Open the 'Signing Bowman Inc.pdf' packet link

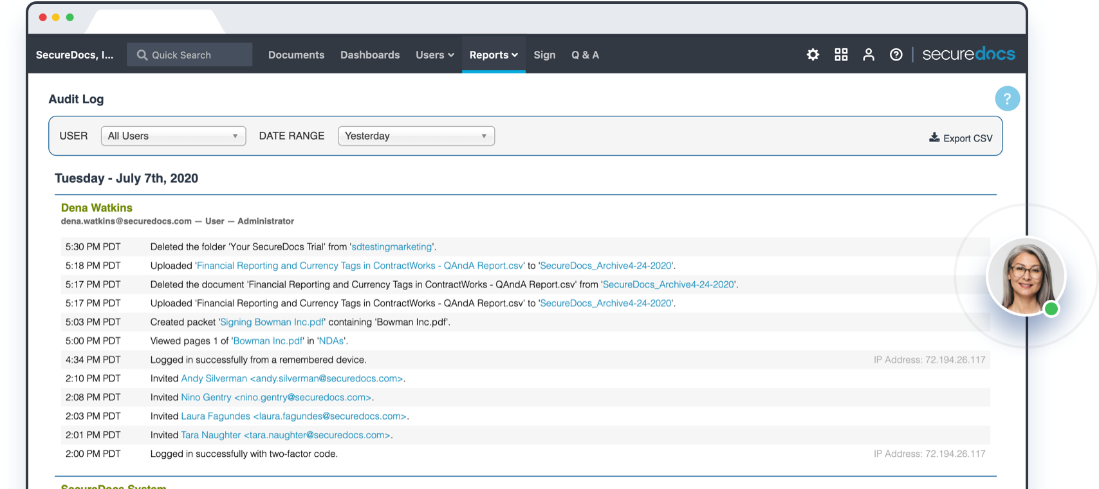click(x=272, y=322)
